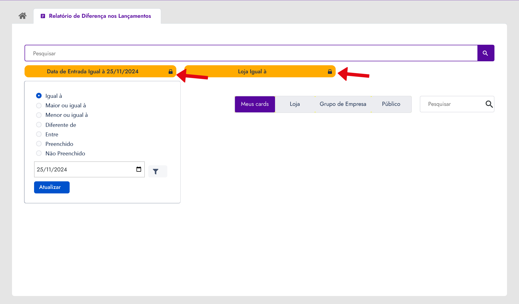Click the lock icon on Data de Entrada filter
519x304 pixels.
click(171, 72)
